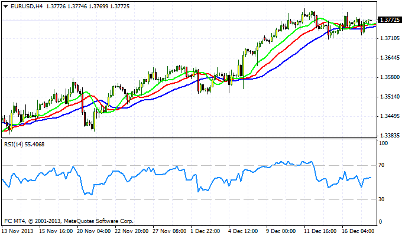This screenshot has height=236, width=402.
Task: Click the 11 Dec 16:00 time label
Action: [x=320, y=231]
